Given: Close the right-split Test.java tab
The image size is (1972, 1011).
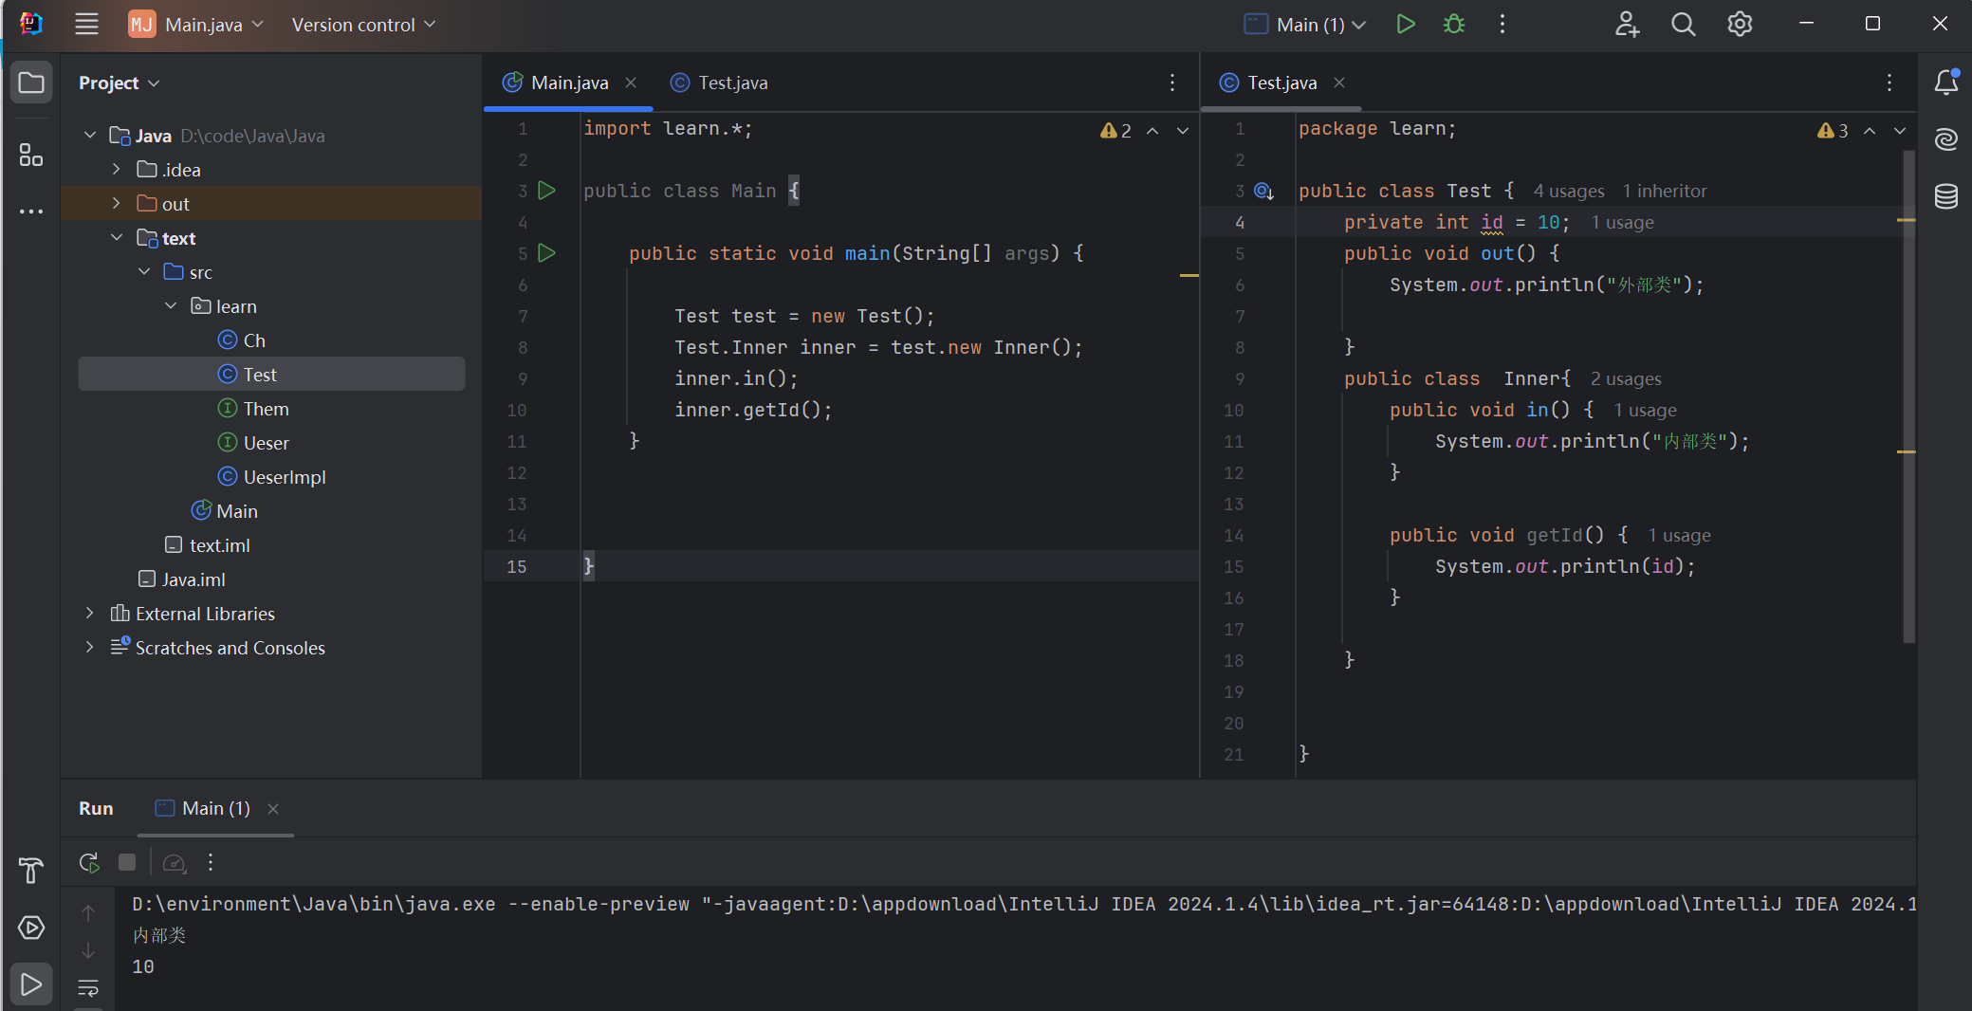Looking at the screenshot, I should [x=1339, y=83].
